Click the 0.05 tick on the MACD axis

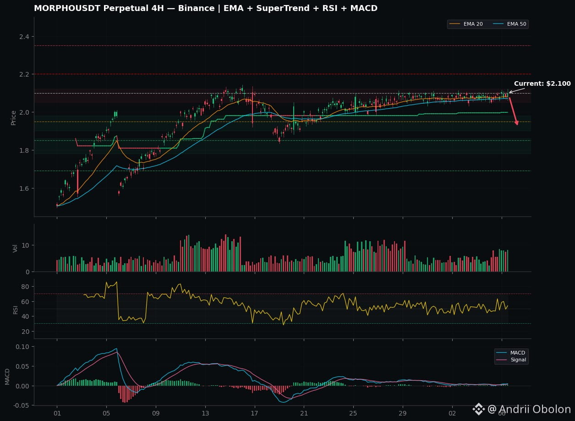pyautogui.click(x=22, y=366)
